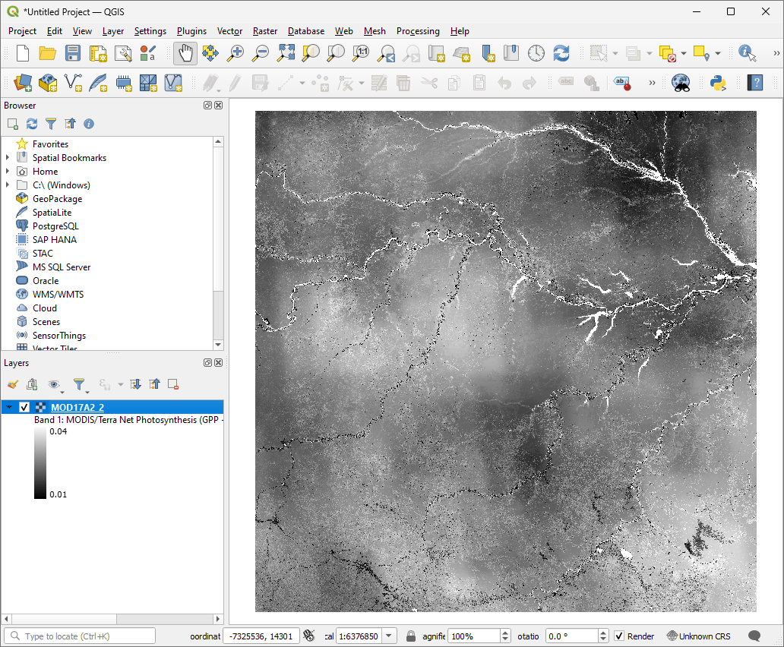
Task: Open the Vector menu
Action: tap(229, 31)
